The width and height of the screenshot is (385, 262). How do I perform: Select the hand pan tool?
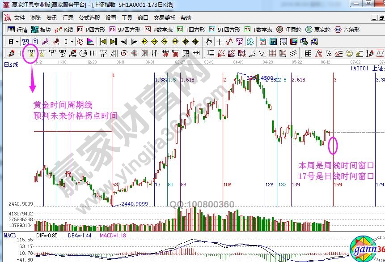[208, 42]
